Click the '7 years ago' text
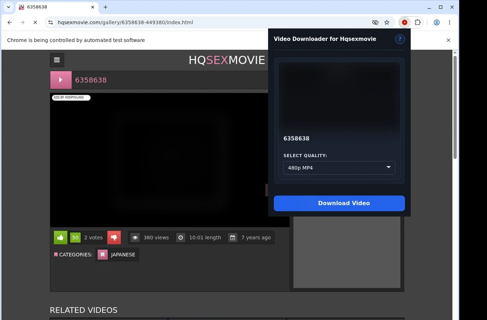Screen dimensions: 487x320 256,238
